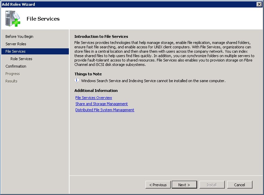This screenshot has width=264, height=195.
Task: Click the server icon with green plus
Action: 13,19
